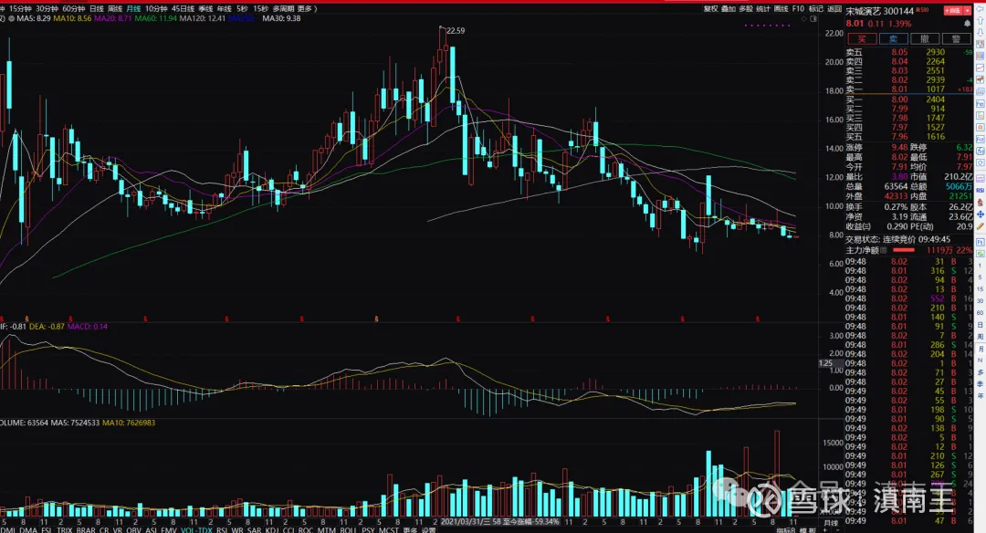Viewport: 986px width, 533px height.
Task: Click the down arrow icon in right sidebar
Action: click(980, 32)
